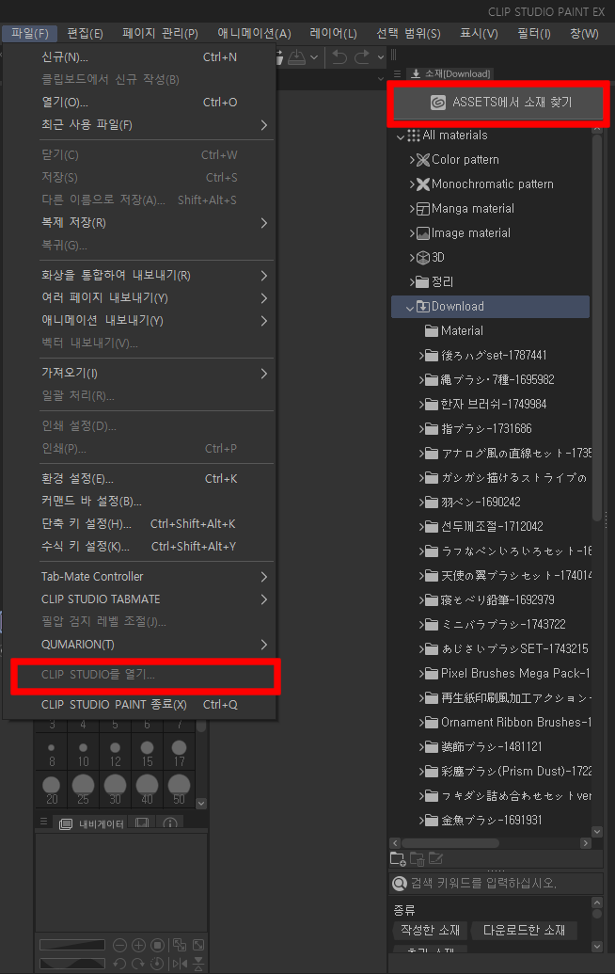Click the ASSETS에서 소재 찾기 button
The width and height of the screenshot is (615, 974).
(498, 102)
